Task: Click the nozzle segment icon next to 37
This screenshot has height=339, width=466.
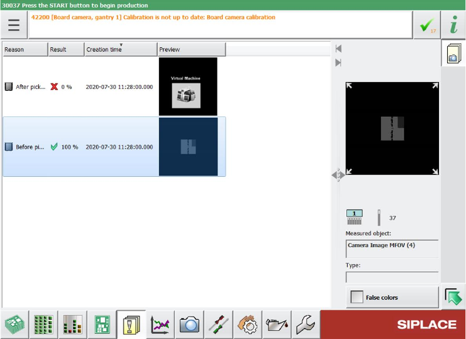Action: click(x=379, y=218)
